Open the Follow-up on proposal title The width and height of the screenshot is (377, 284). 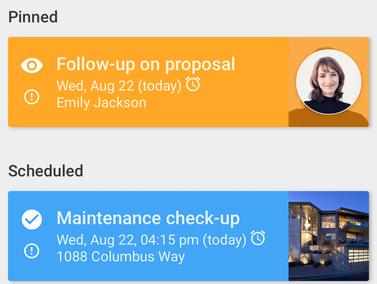pos(146,64)
